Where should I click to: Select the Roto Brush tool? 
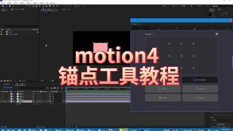53,6
